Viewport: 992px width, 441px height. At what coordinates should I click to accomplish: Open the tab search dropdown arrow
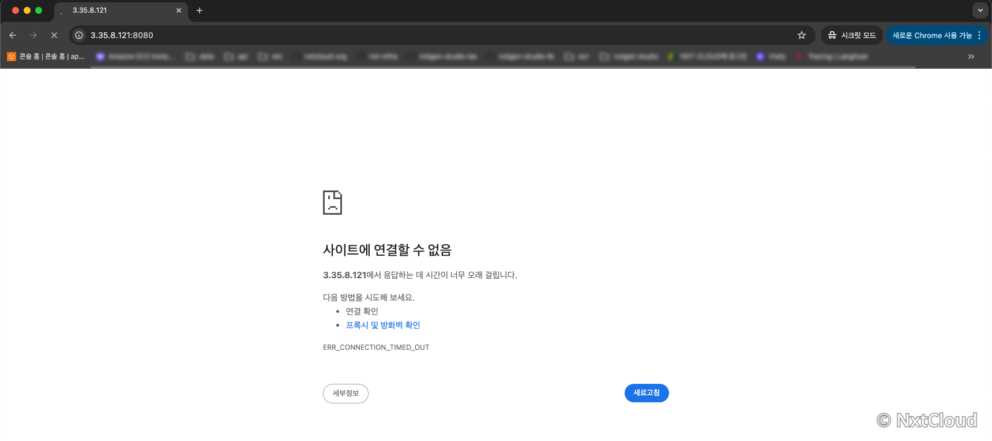(x=980, y=10)
